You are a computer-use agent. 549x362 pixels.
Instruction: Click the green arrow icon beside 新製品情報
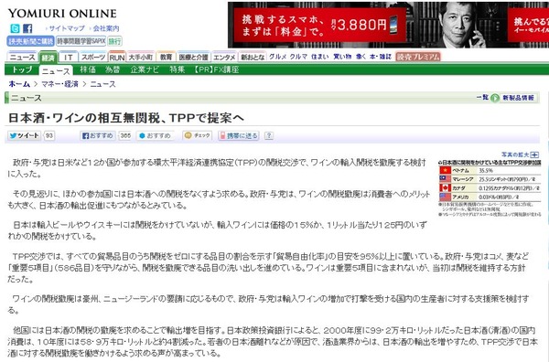pos(495,98)
